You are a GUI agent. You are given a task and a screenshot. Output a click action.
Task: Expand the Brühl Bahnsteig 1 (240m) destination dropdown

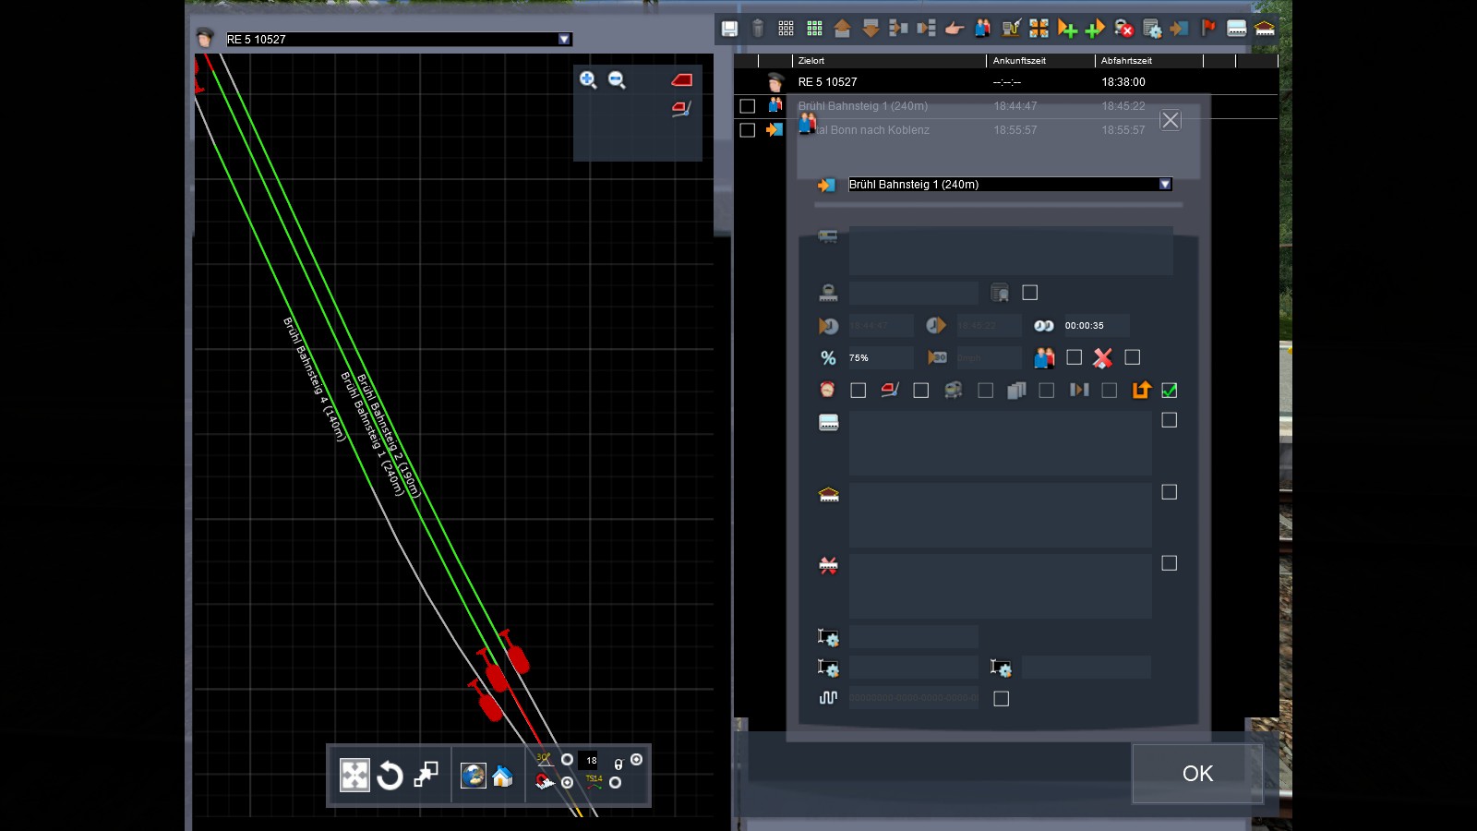(x=1165, y=185)
